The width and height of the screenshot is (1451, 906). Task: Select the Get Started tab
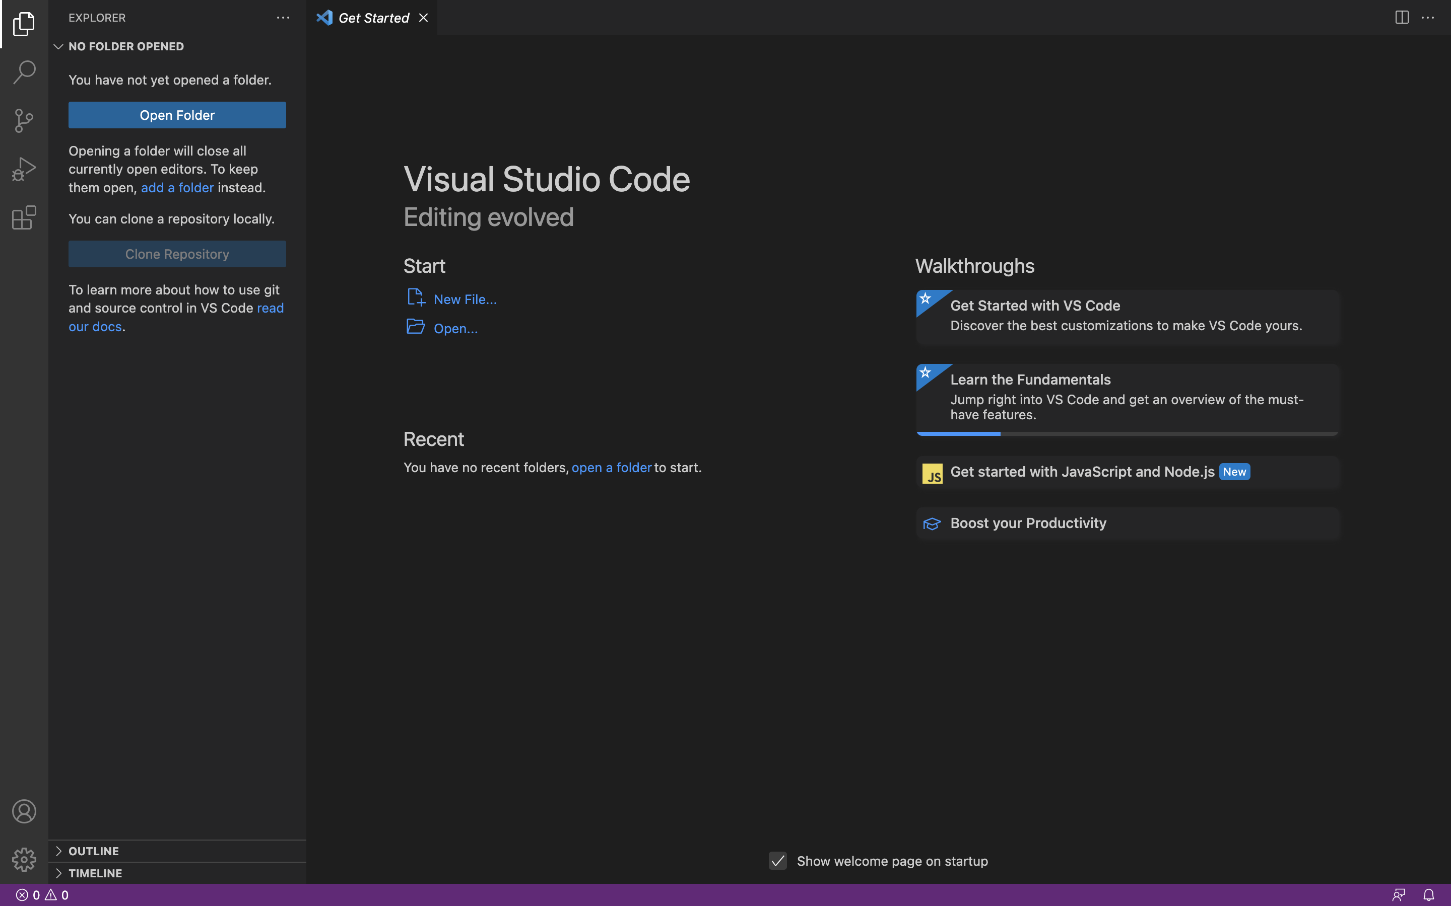373,18
